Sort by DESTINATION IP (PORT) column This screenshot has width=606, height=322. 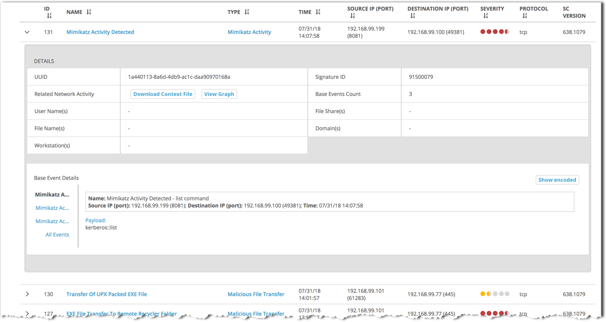click(413, 16)
